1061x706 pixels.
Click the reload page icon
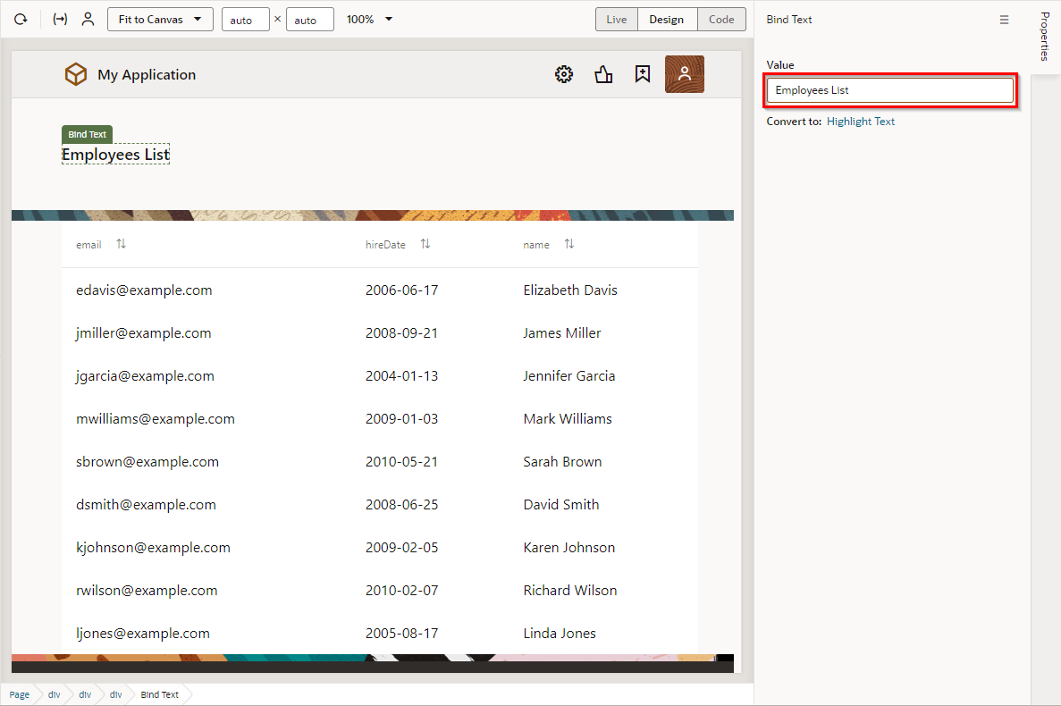pos(21,20)
